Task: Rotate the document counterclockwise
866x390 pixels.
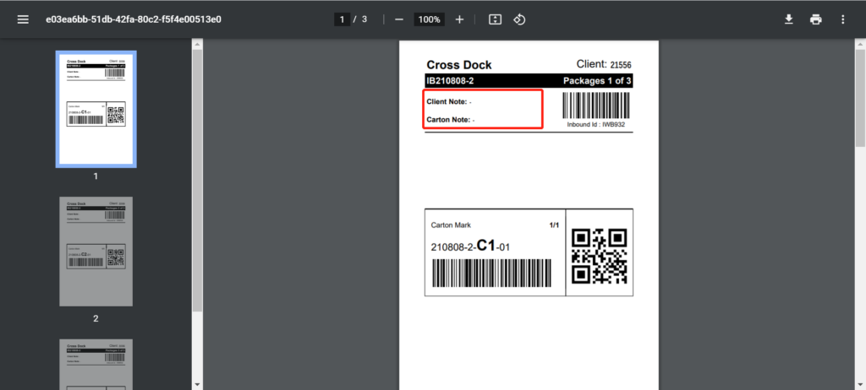Action: (x=520, y=19)
